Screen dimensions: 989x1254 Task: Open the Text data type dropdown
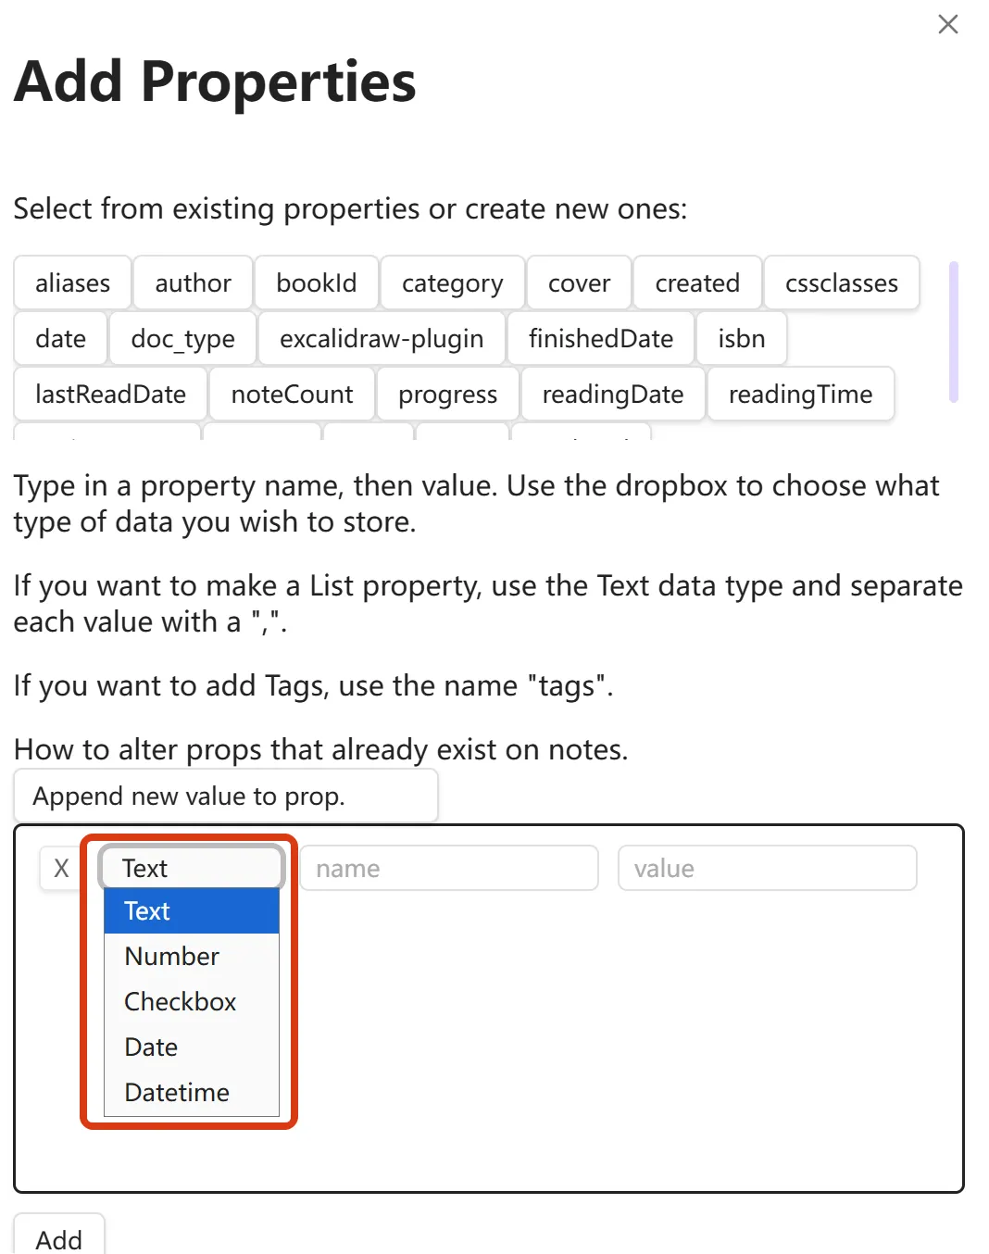191,869
